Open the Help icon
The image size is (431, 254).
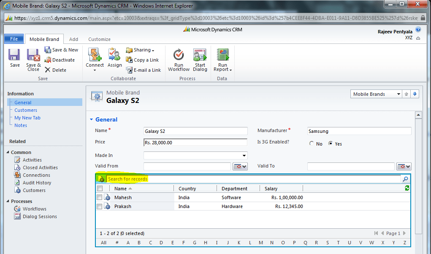pyautogui.click(x=418, y=30)
